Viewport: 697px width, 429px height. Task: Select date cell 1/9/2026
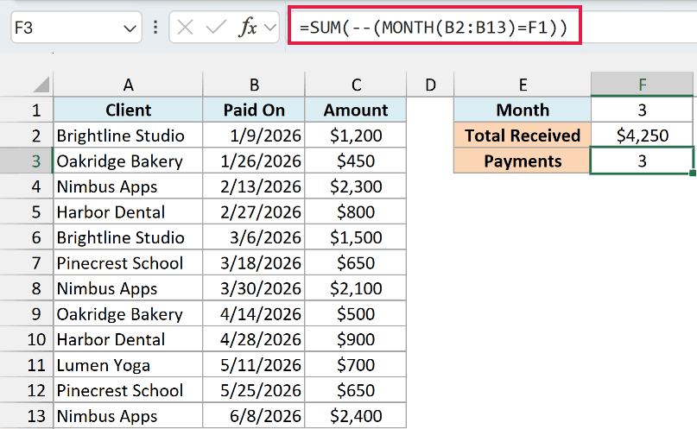click(x=254, y=135)
